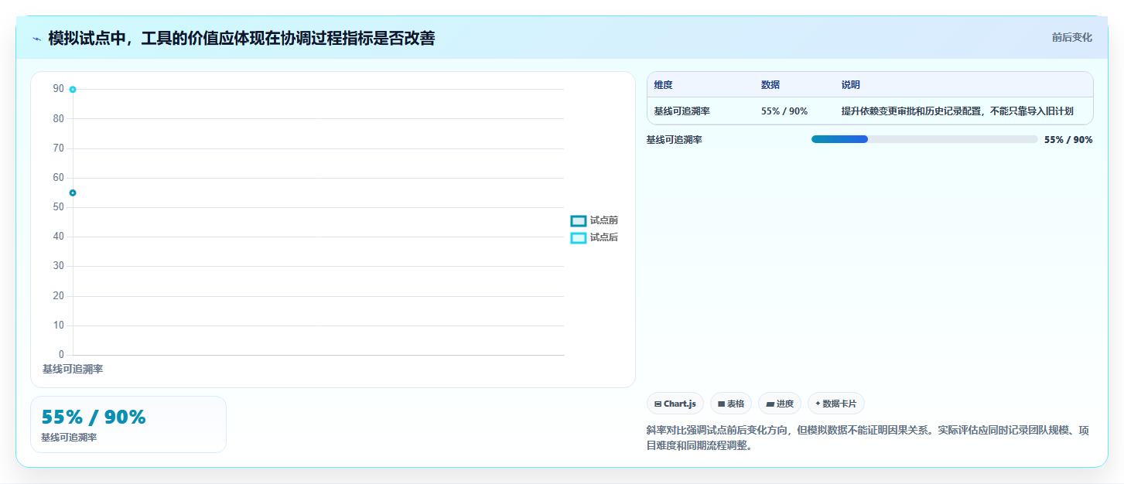The height and width of the screenshot is (484, 1124).
Task: Click the 维度 table column header
Action: pos(664,85)
